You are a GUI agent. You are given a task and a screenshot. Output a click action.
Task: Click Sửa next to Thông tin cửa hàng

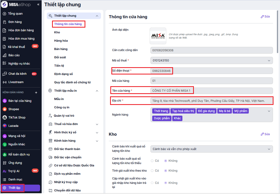265,16
